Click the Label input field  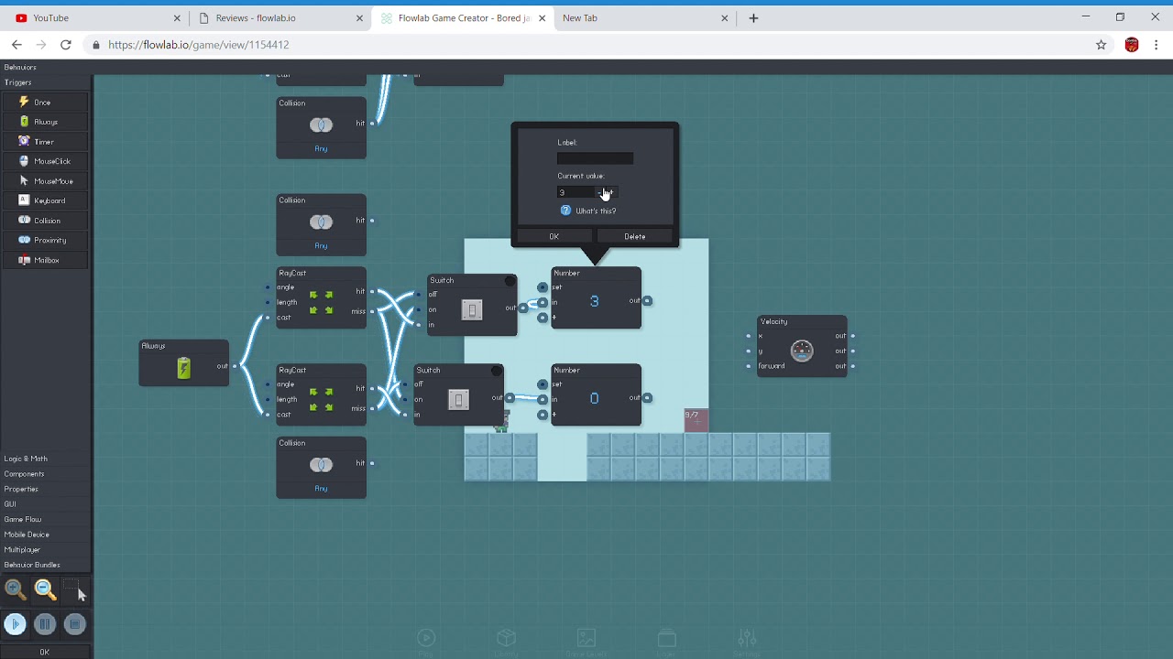pyautogui.click(x=595, y=158)
